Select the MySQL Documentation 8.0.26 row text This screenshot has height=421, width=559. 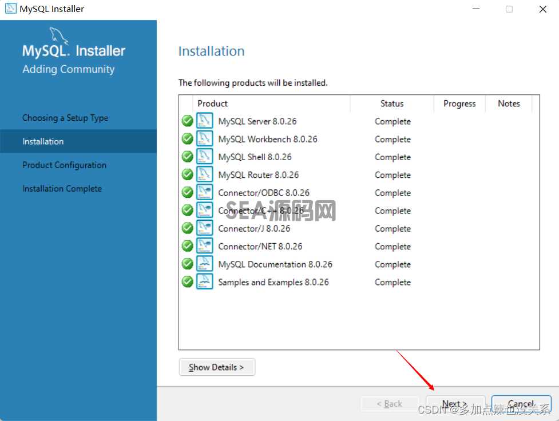tap(275, 264)
